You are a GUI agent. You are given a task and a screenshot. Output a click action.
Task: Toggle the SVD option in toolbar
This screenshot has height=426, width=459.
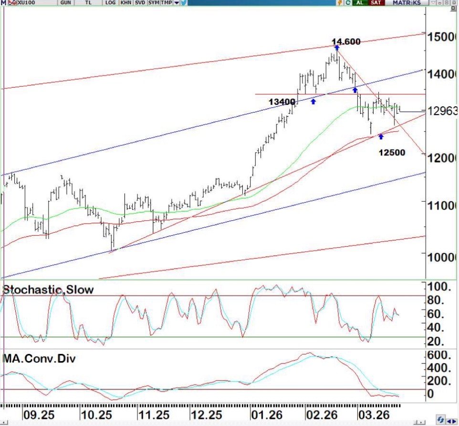point(140,3)
